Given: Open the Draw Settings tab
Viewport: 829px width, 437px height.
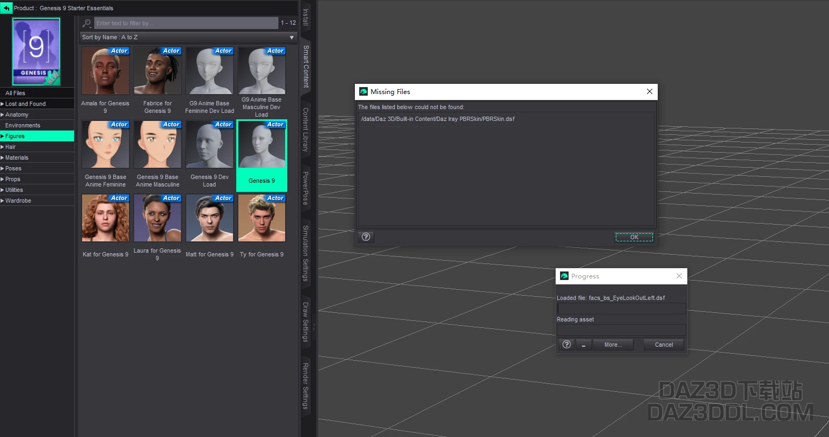Looking at the screenshot, I should point(306,322).
